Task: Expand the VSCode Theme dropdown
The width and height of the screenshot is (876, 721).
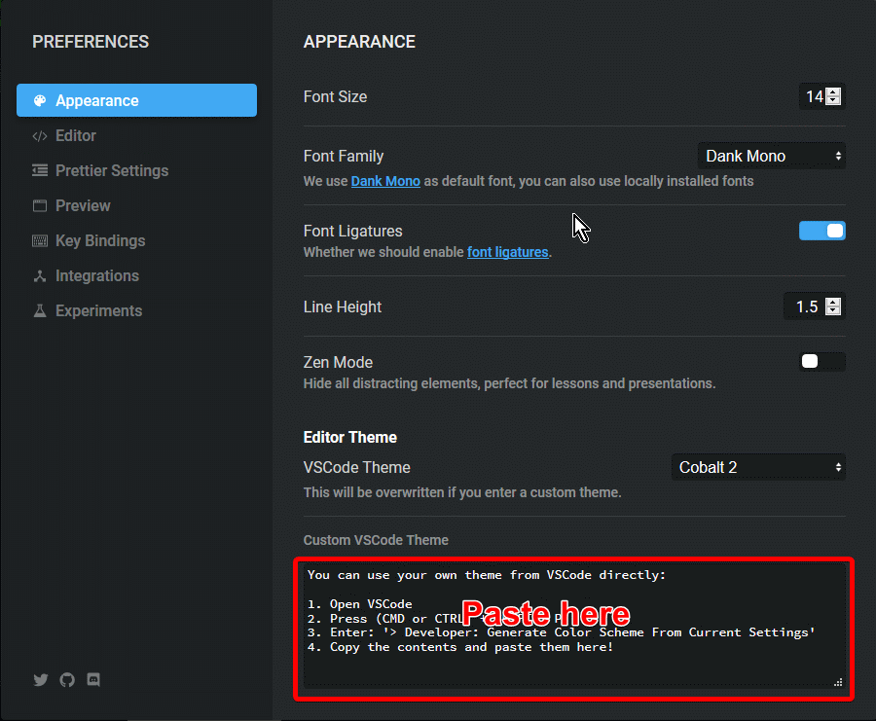Action: 758,467
